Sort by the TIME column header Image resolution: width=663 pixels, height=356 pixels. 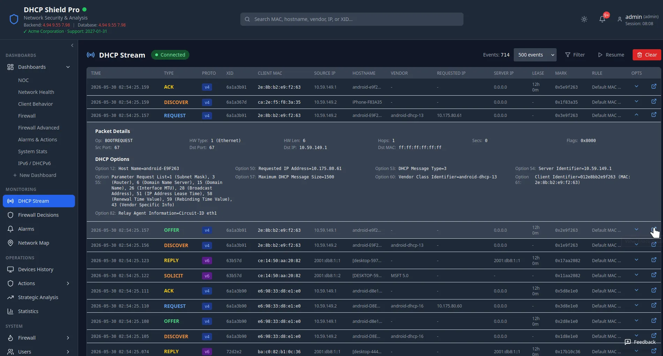click(x=96, y=73)
